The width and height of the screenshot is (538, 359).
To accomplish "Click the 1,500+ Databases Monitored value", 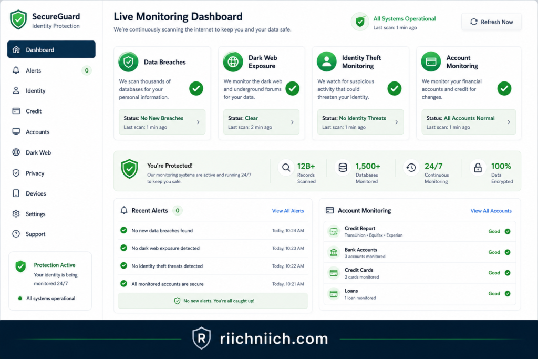I will tap(368, 166).
